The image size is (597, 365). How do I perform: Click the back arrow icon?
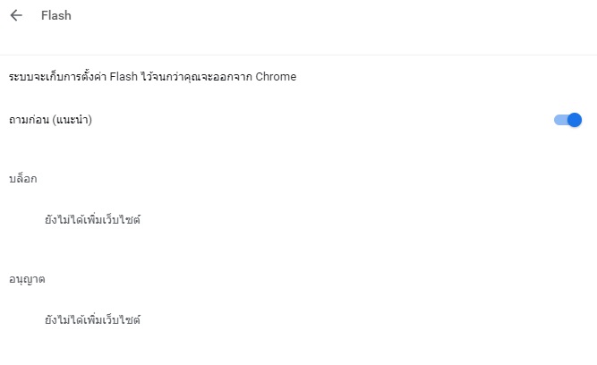click(x=16, y=15)
